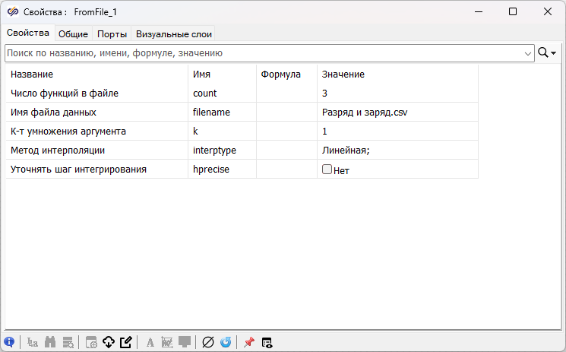Screen dimensions: 566x352
Task: Switch to the "Общие" tab
Action: pyautogui.click(x=74, y=33)
